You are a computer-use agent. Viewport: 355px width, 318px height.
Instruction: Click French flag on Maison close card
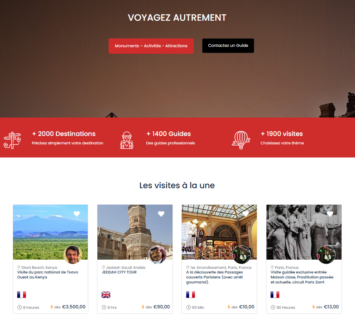click(x=275, y=295)
